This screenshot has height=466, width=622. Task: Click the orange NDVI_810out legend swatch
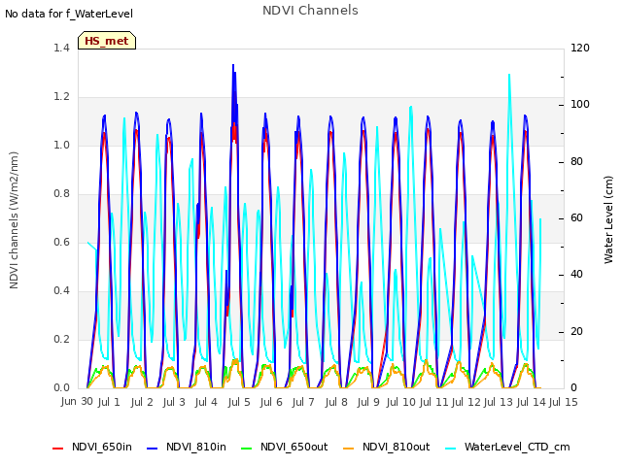pyautogui.click(x=348, y=449)
